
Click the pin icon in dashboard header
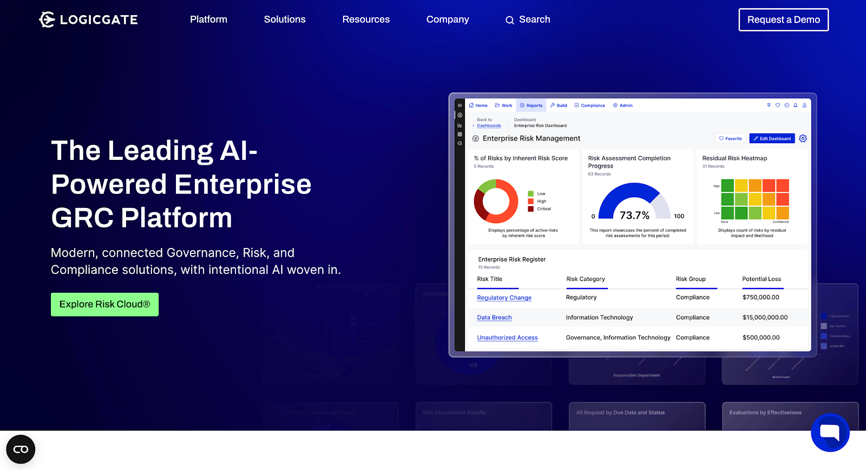click(x=769, y=105)
